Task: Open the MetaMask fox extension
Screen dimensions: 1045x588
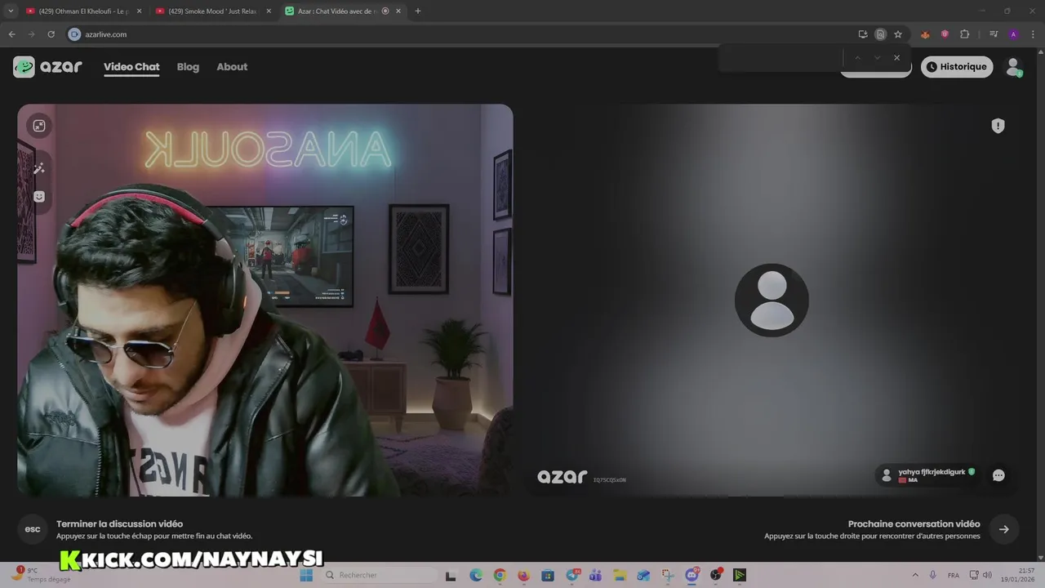Action: coord(925,34)
